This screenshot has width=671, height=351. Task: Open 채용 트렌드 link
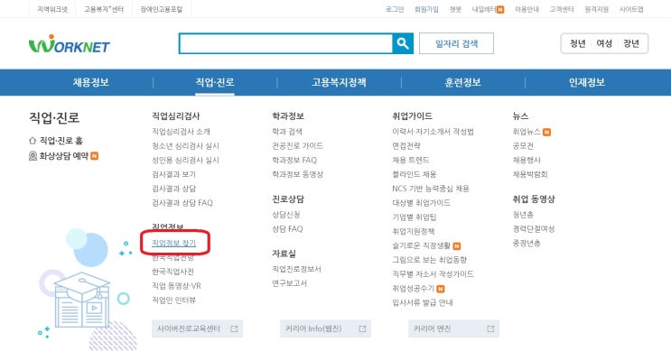pos(411,160)
